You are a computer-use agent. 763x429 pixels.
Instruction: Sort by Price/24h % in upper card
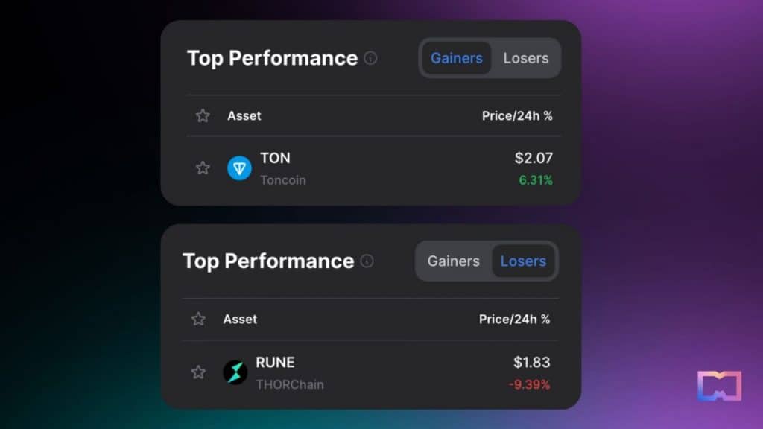pyautogui.click(x=517, y=115)
